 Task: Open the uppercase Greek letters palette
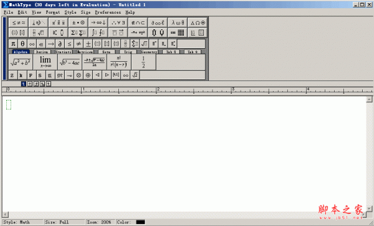coord(198,22)
